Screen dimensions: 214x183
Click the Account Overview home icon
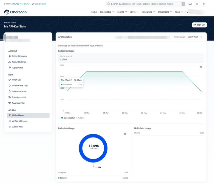click(x=10, y=56)
